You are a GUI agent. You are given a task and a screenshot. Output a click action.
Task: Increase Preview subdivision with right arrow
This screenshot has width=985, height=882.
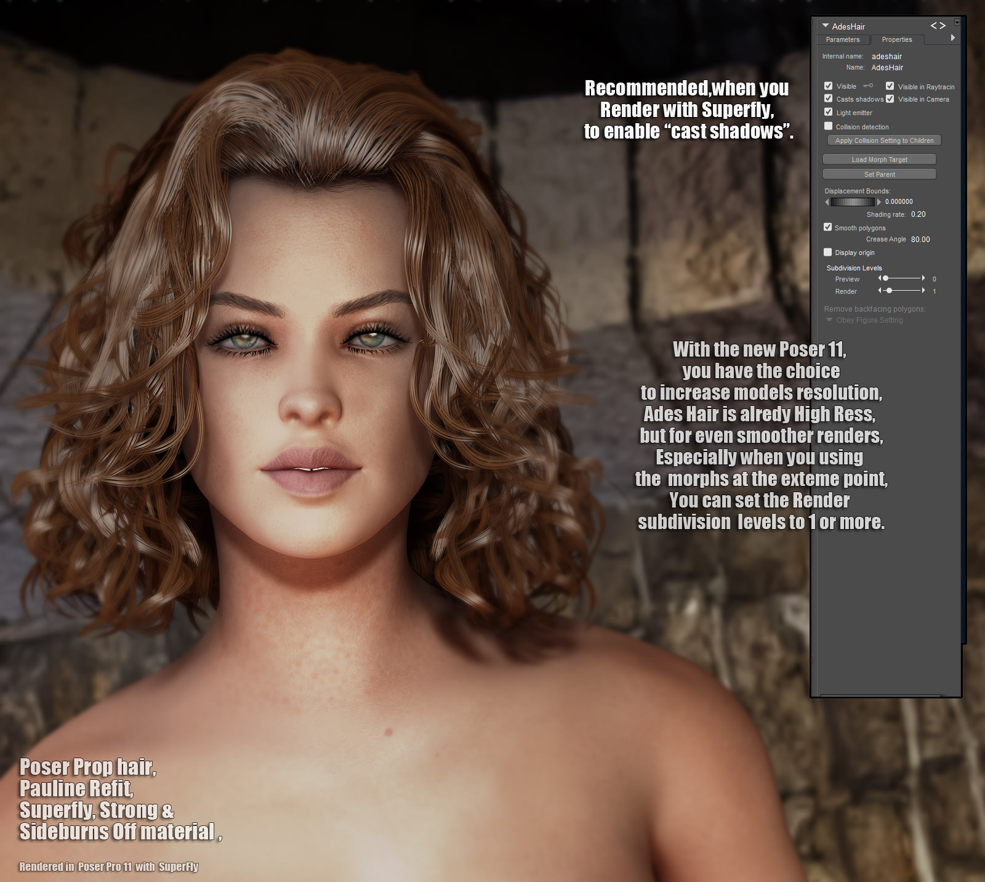pyautogui.click(x=923, y=278)
